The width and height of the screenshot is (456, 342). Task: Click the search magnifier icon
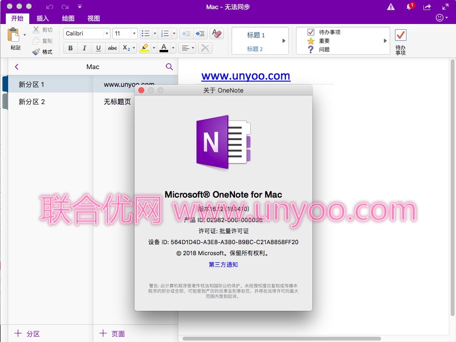169,67
